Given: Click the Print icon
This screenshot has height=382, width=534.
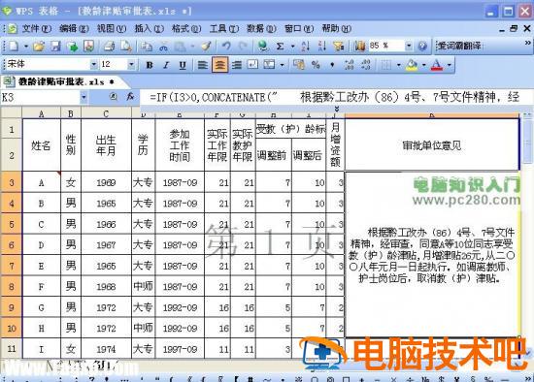Looking at the screenshot, I should pyautogui.click(x=109, y=46).
